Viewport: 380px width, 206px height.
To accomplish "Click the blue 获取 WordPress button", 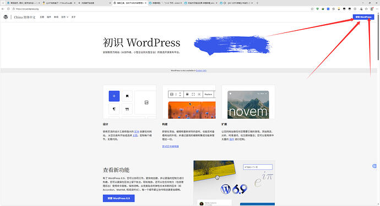I will tap(363, 17).
